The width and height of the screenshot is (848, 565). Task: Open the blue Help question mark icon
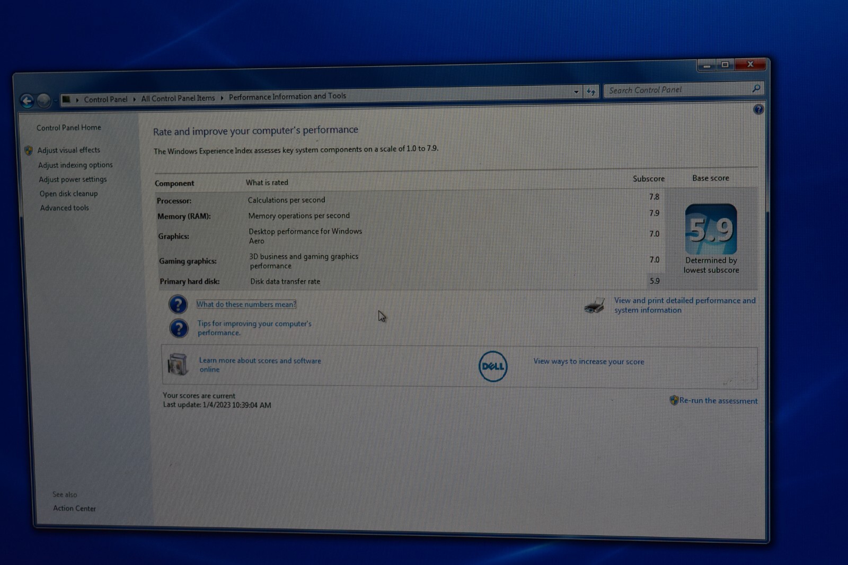tap(758, 110)
